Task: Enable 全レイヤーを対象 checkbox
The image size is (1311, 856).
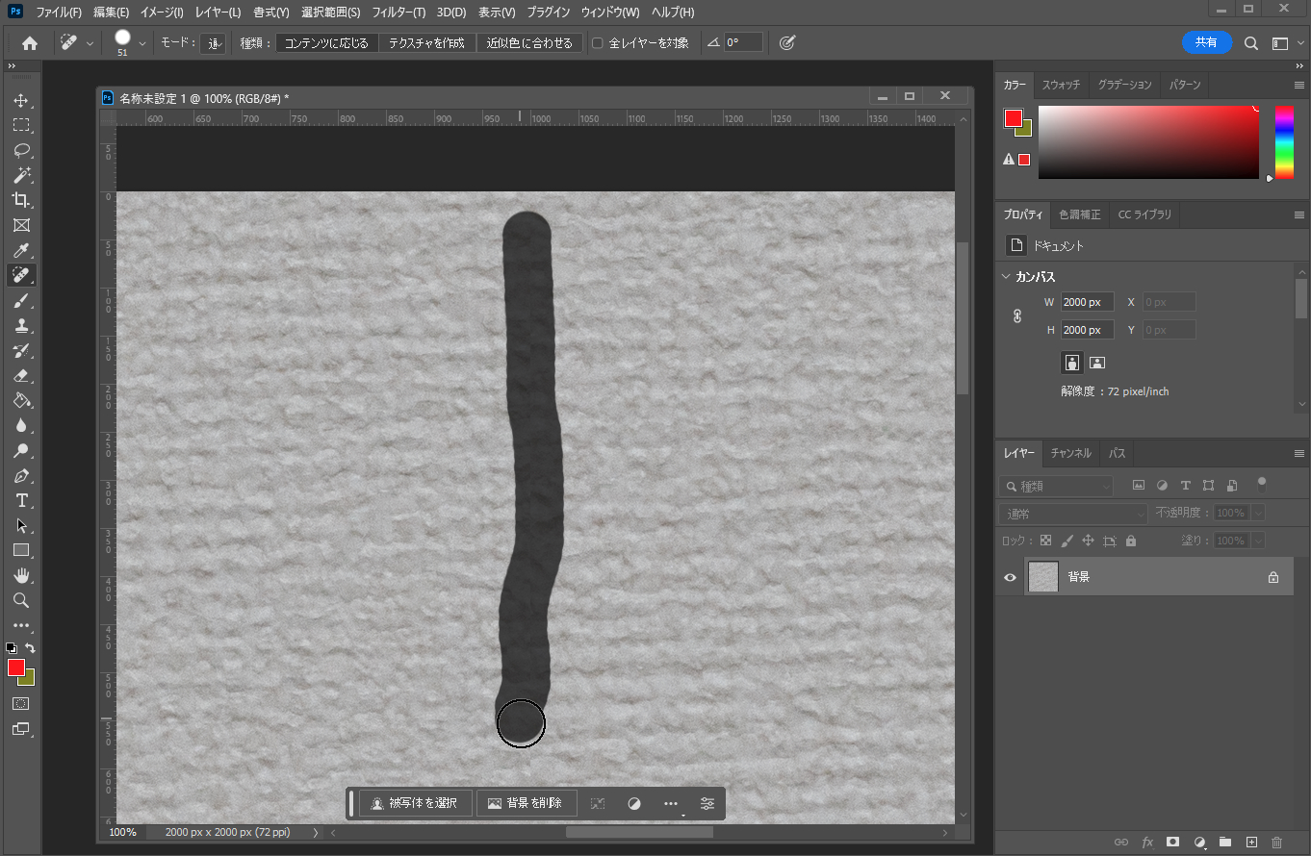Action: coord(598,43)
